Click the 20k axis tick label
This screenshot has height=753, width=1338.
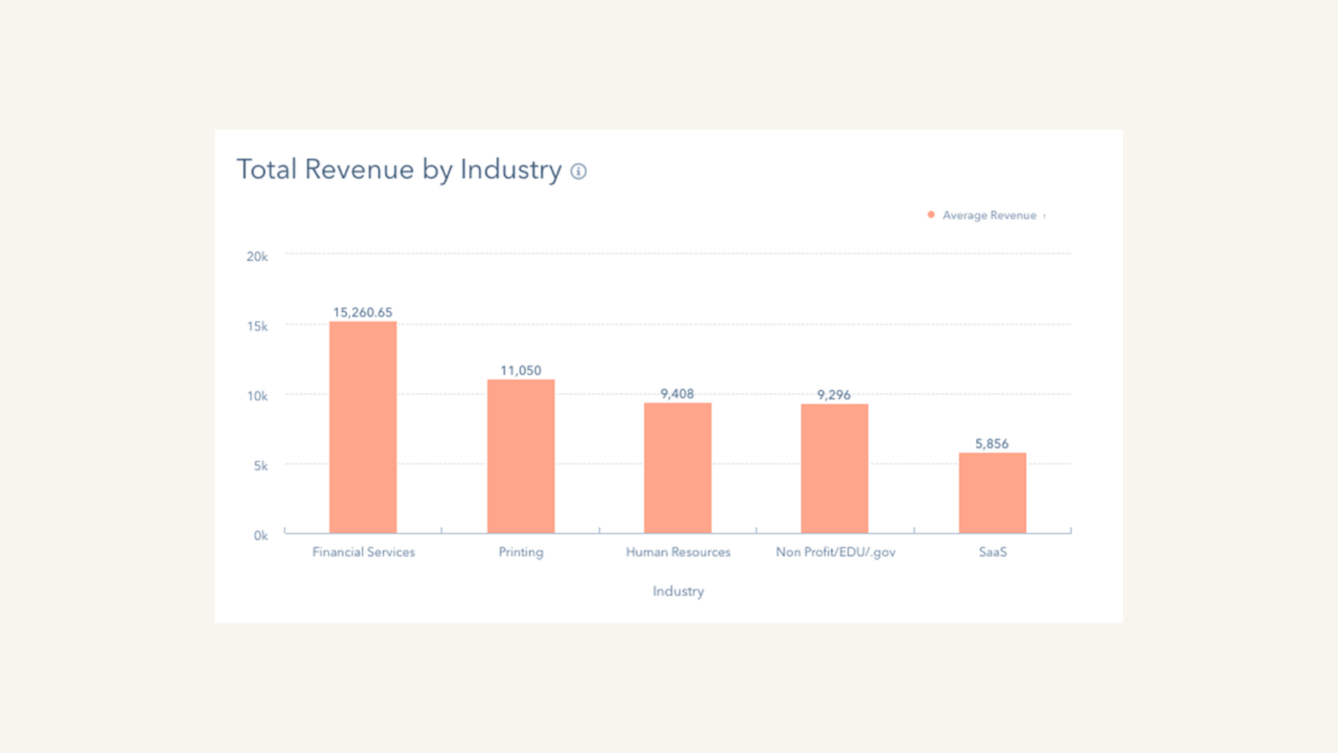[x=258, y=256]
